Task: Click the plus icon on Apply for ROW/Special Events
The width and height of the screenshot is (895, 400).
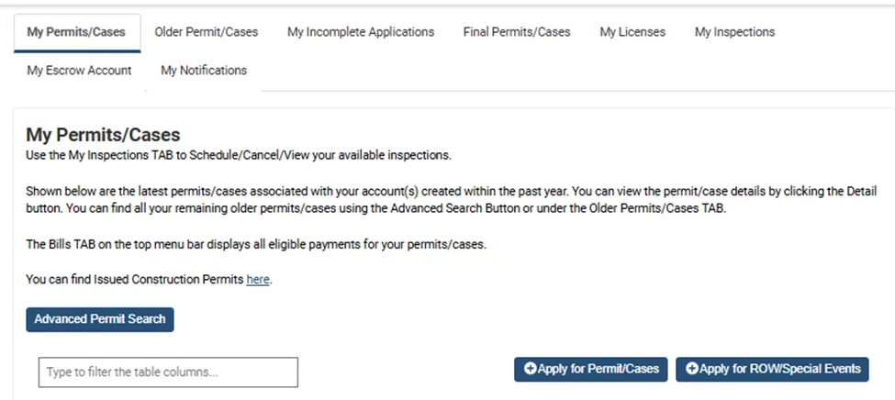Action: click(692, 369)
